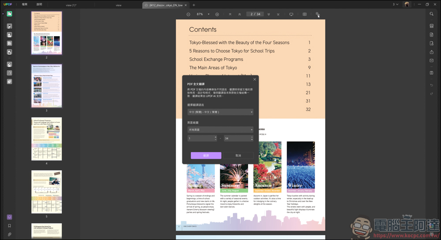This screenshot has height=240, width=441.
Task: Open the Organize Pages tool in left sidebar
Action: [x=9, y=43]
